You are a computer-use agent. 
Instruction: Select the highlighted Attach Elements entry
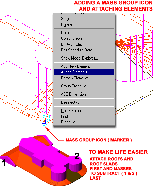(x=84, y=72)
